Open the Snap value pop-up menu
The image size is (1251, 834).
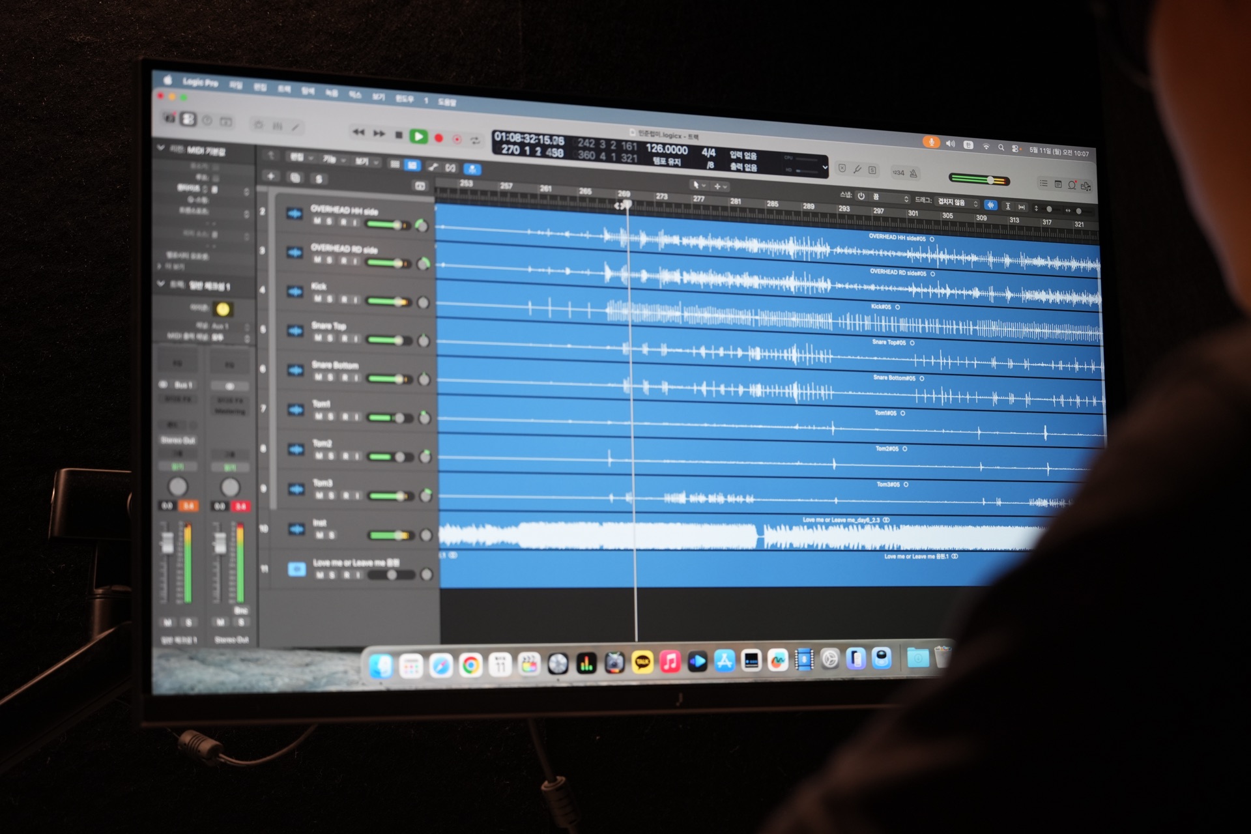890,197
